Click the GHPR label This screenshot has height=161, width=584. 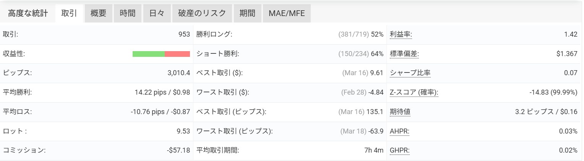[399, 151]
